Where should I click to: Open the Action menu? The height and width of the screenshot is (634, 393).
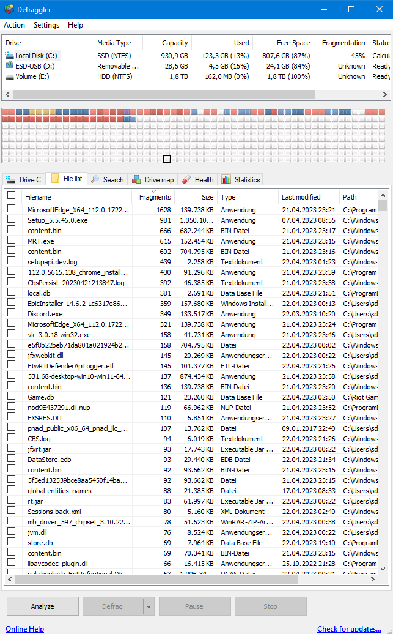(14, 25)
